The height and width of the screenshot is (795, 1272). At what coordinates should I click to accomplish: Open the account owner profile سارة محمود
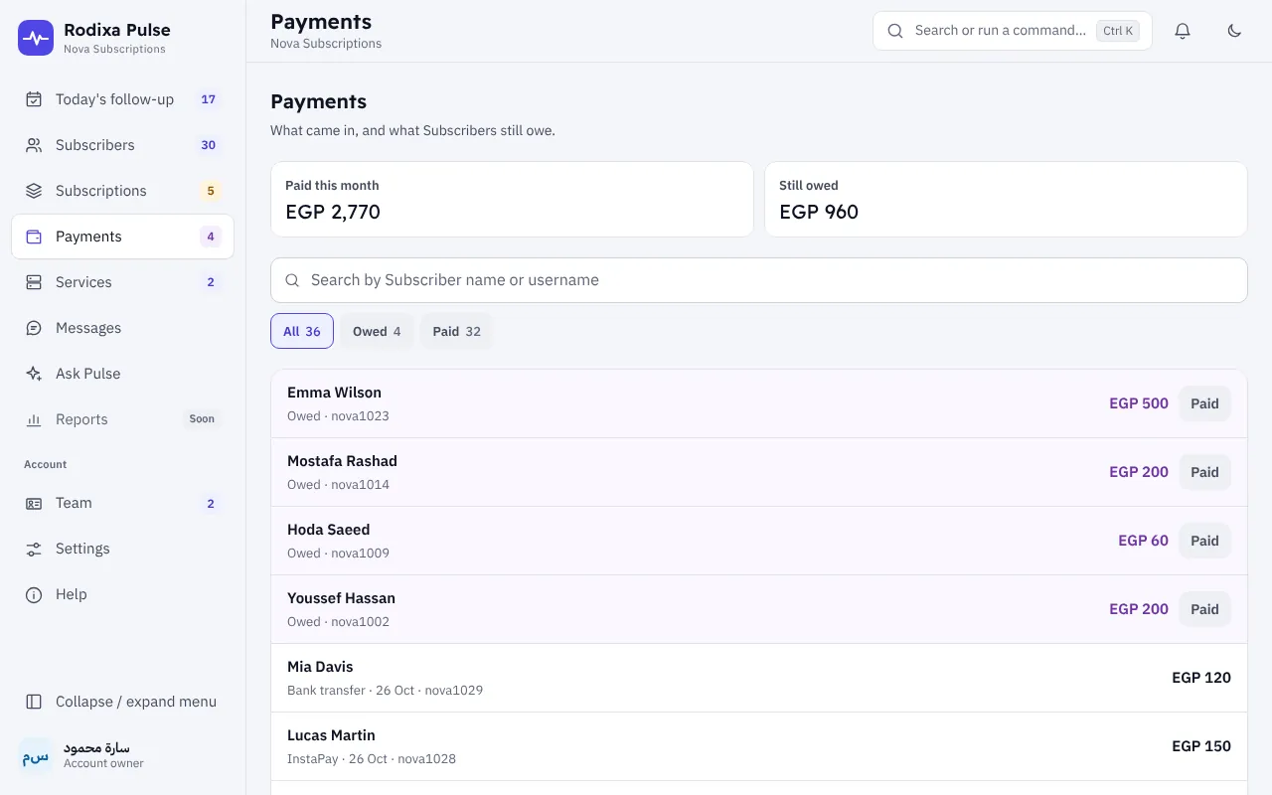pos(123,755)
